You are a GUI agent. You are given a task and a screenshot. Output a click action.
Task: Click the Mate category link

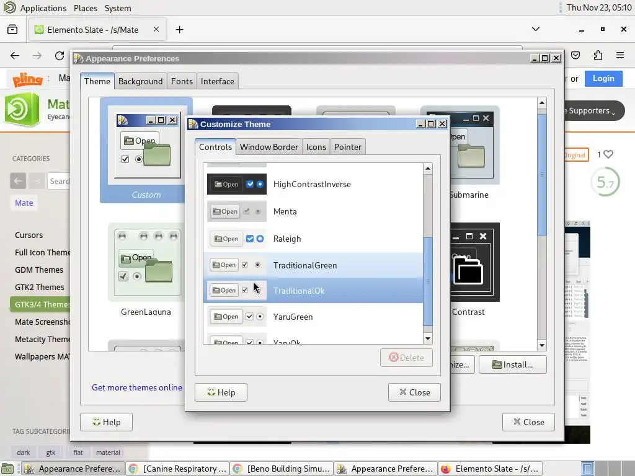pyautogui.click(x=24, y=203)
